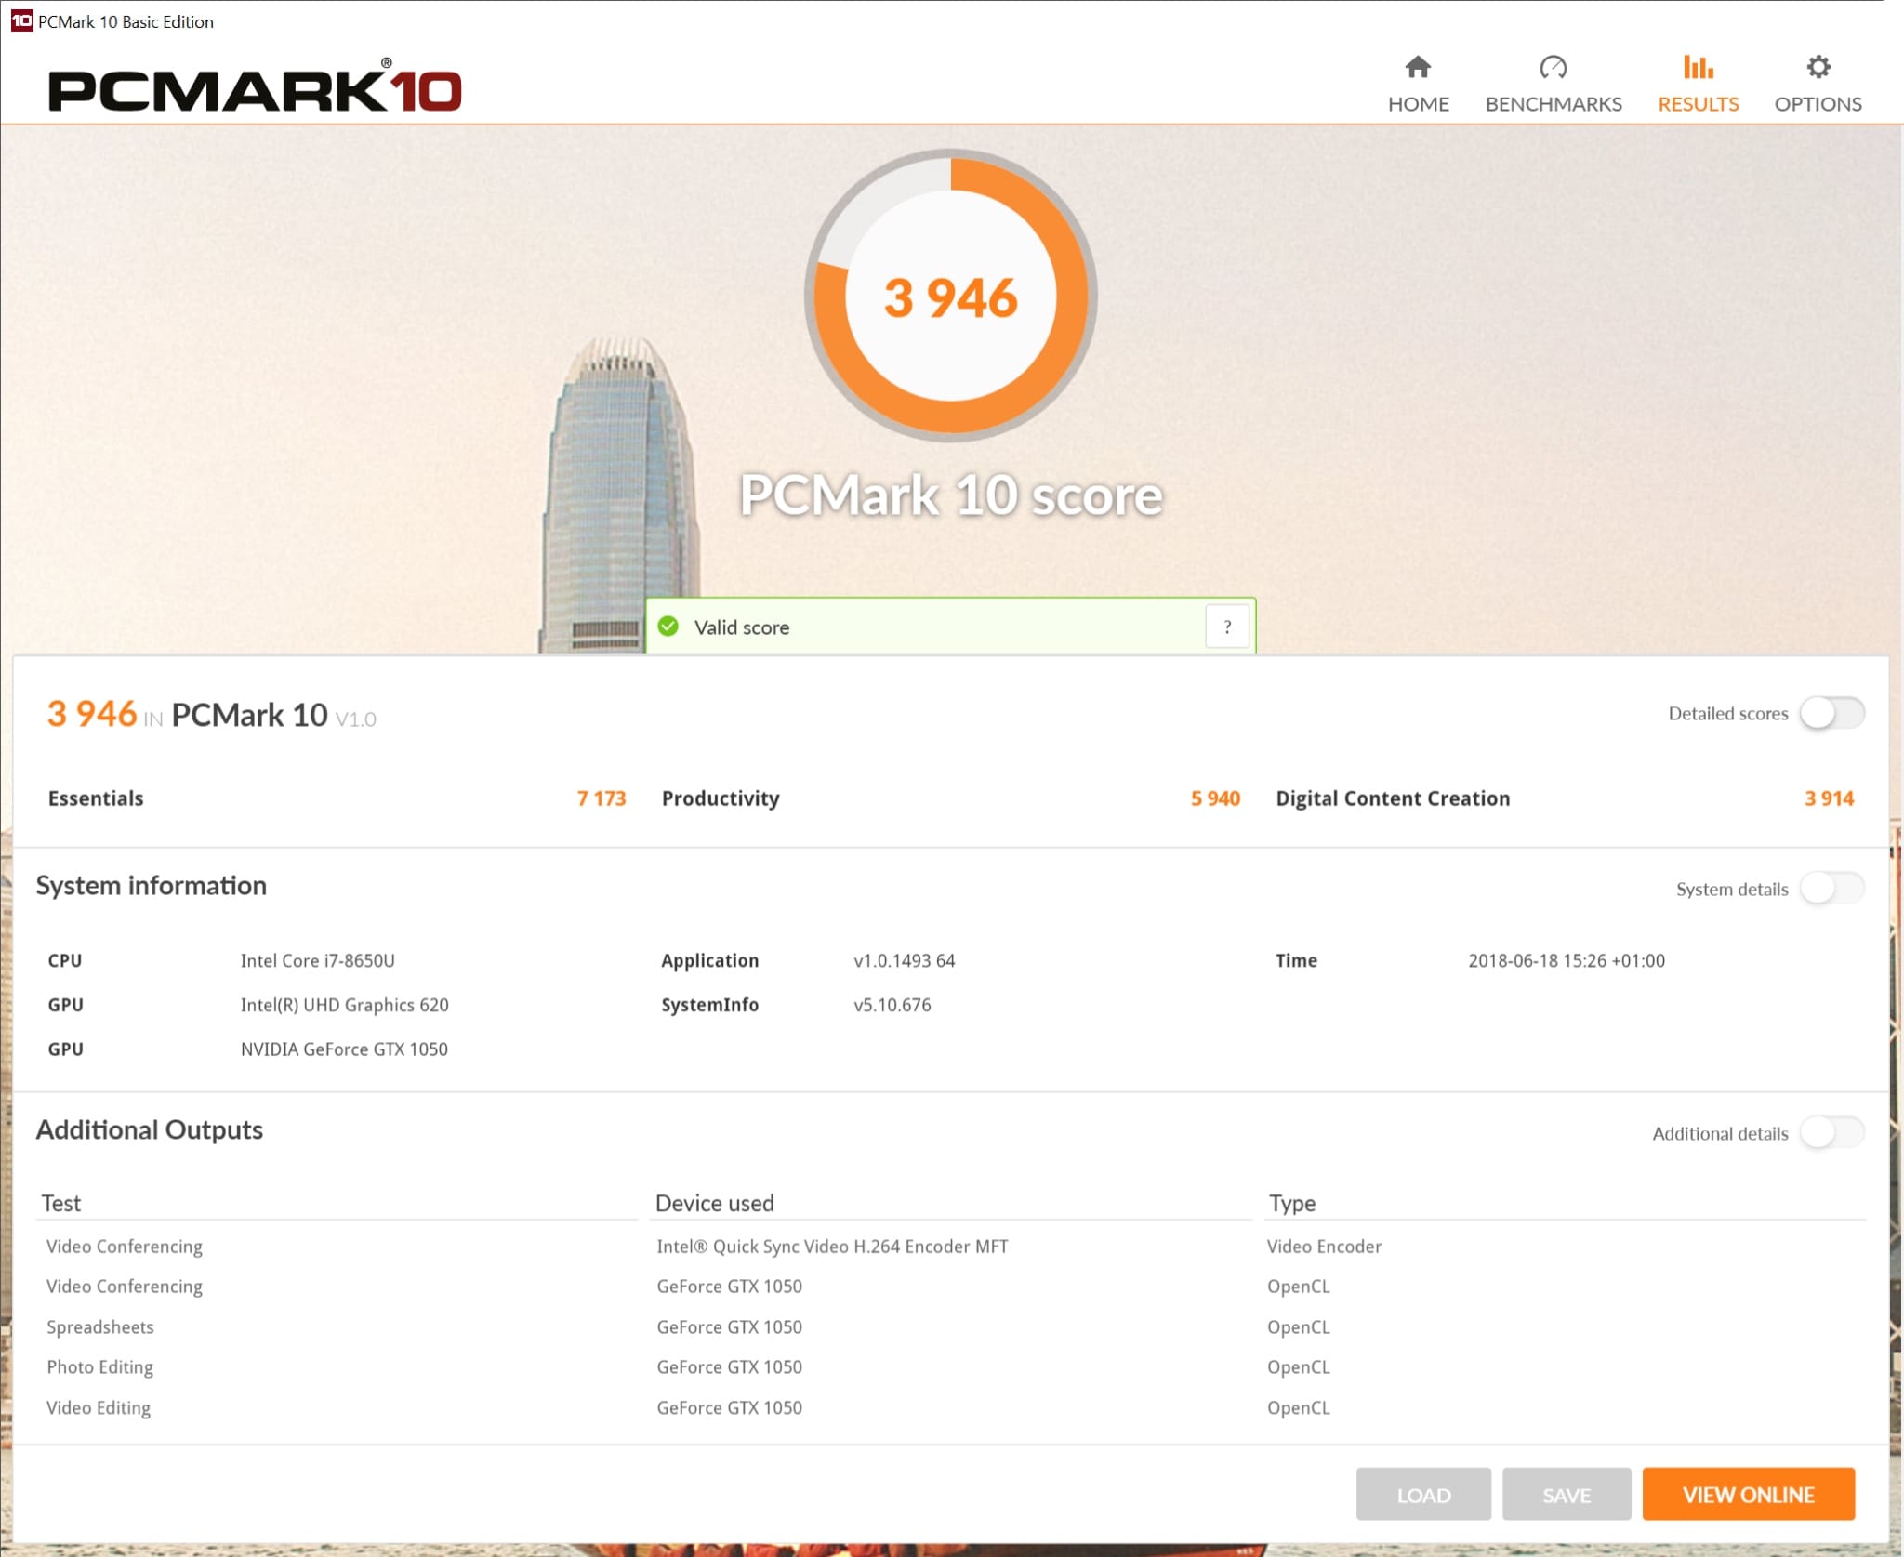
Task: Click the SAVE button
Action: pyautogui.click(x=1567, y=1494)
